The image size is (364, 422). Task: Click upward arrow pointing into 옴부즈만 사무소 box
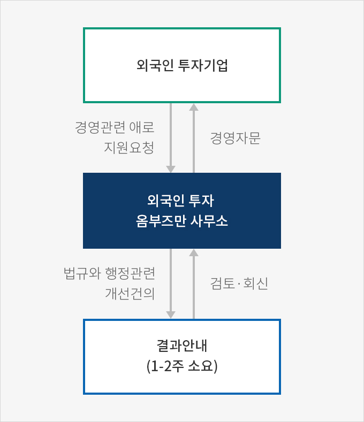[x=194, y=283]
